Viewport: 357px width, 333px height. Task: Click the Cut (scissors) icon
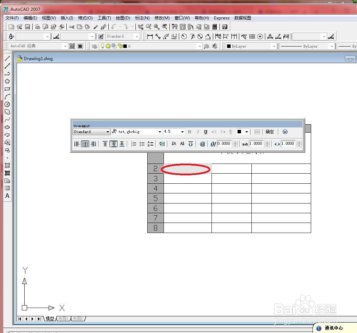click(x=72, y=27)
